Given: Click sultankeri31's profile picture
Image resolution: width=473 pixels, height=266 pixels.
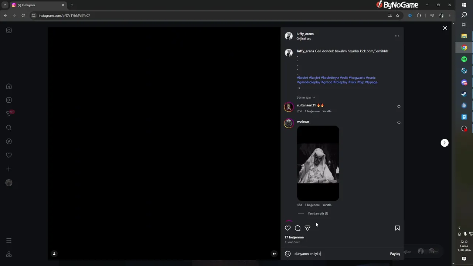Looking at the screenshot, I should click(x=289, y=107).
